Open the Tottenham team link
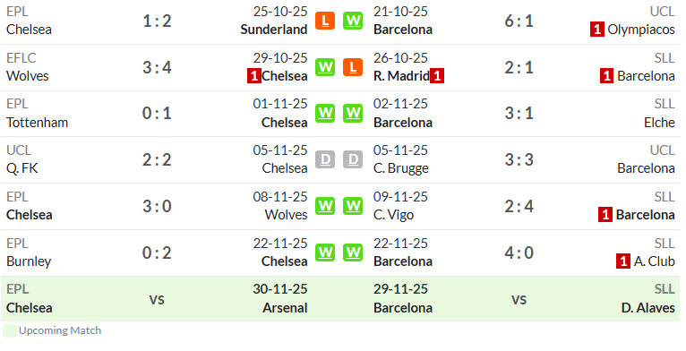 38,123
